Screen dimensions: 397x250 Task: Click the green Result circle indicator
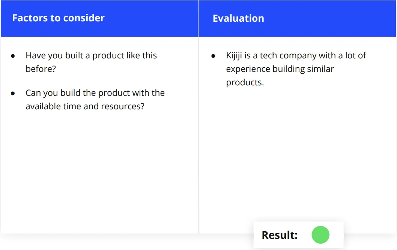point(320,235)
